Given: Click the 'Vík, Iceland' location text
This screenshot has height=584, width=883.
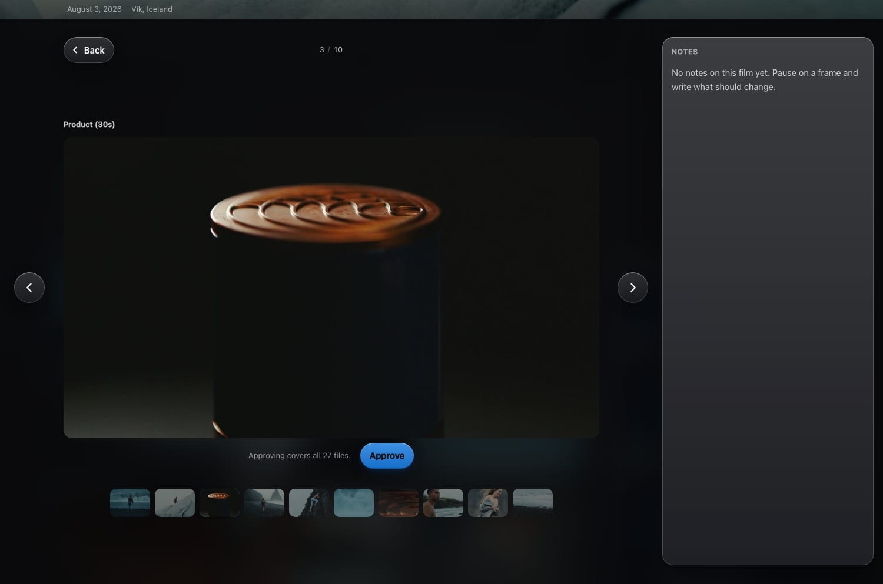Looking at the screenshot, I should pos(152,9).
